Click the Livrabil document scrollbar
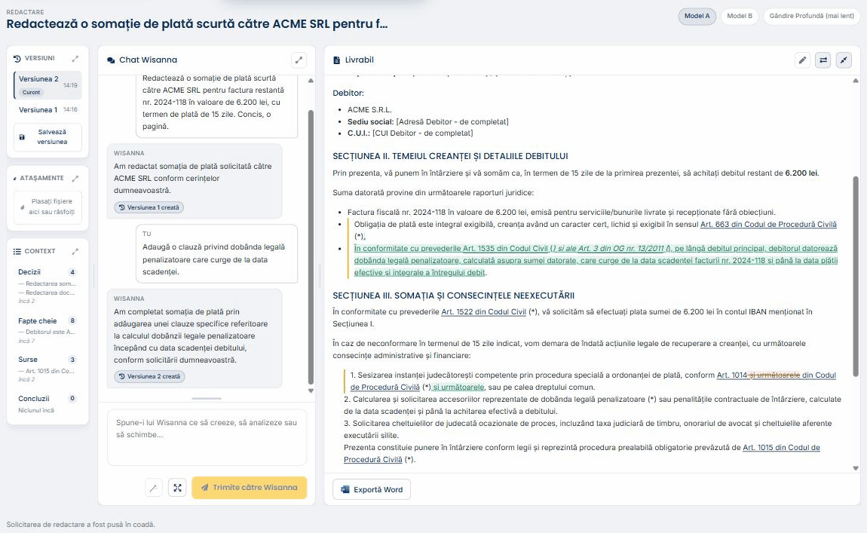 pos(856,277)
